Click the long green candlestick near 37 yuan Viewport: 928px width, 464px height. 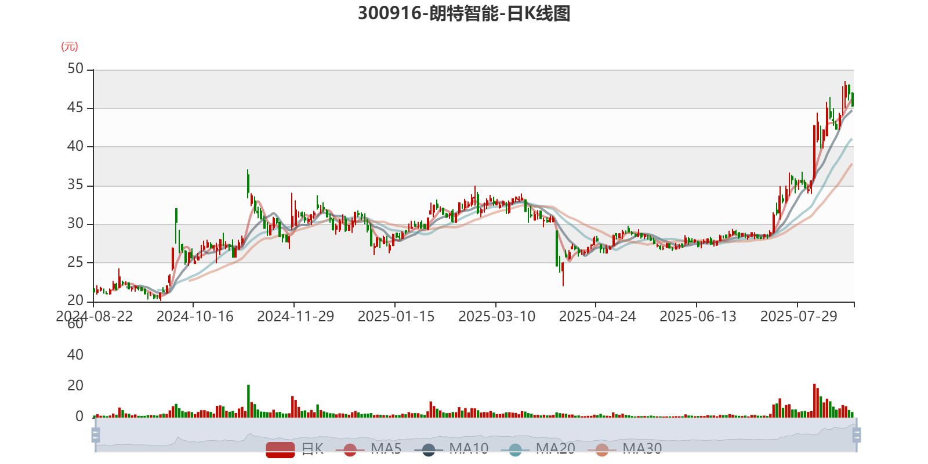click(248, 184)
